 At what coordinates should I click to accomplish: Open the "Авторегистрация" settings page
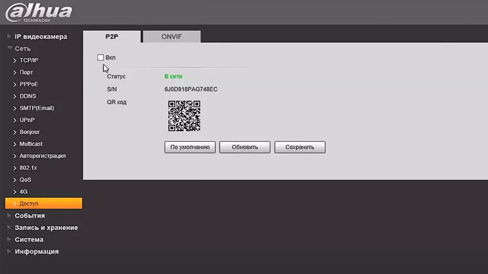[x=42, y=156]
